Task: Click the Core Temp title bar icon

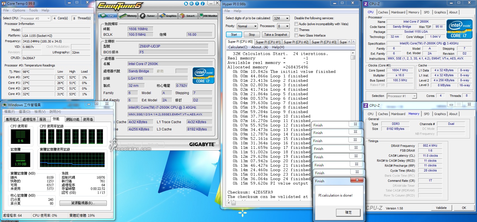Action: pyautogui.click(x=4, y=3)
